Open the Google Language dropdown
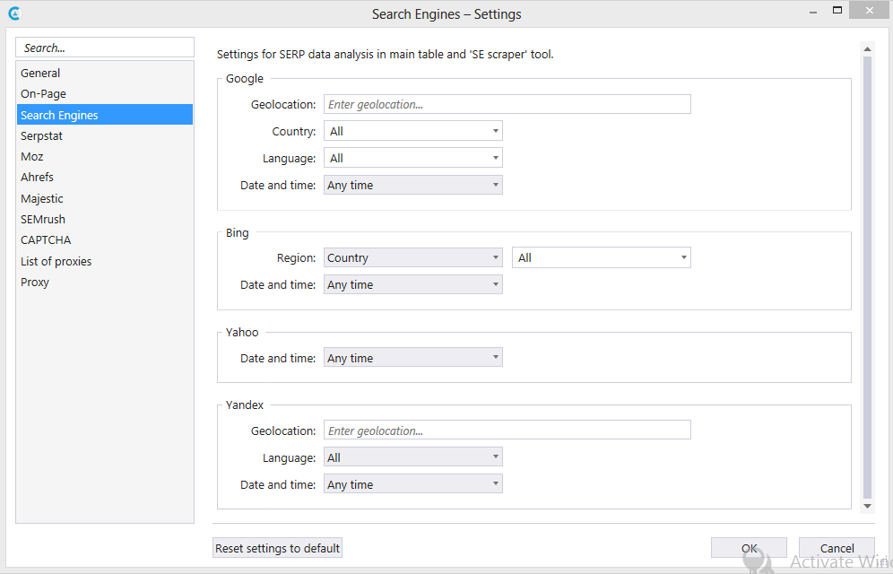The image size is (893, 574). [x=412, y=158]
